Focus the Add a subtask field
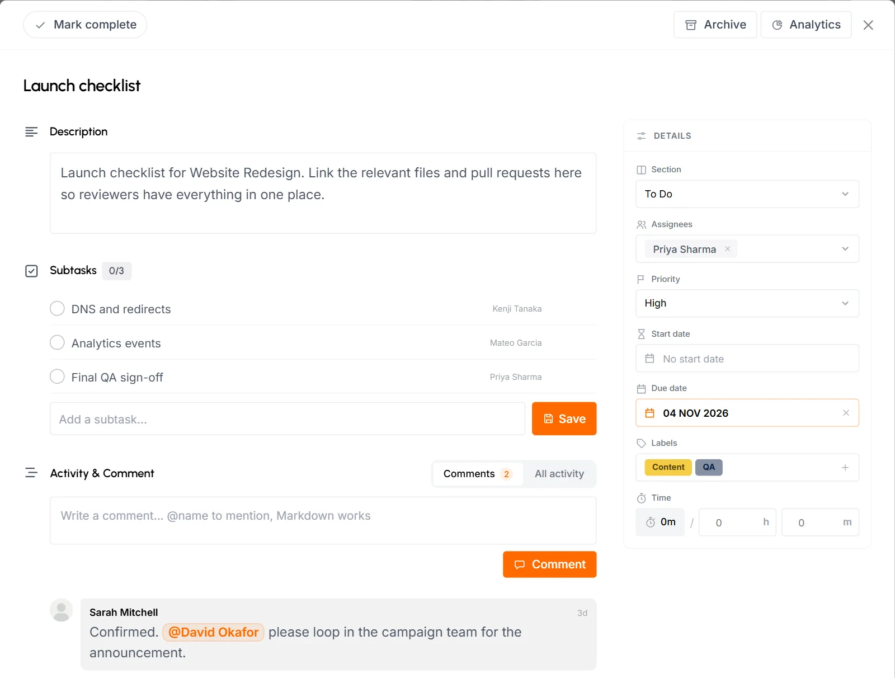 [288, 419]
